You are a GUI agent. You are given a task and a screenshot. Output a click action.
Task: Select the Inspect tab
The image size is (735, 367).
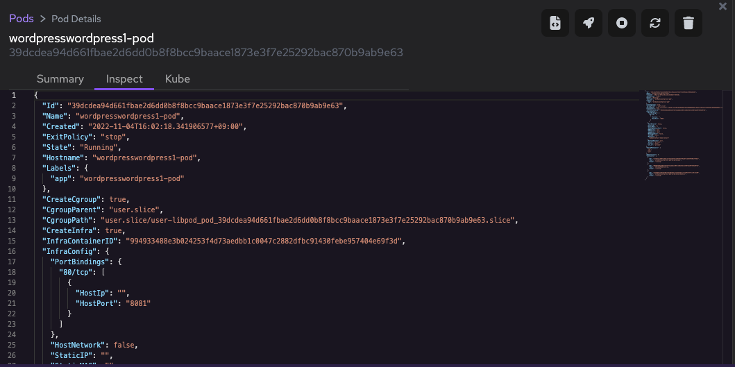(124, 79)
